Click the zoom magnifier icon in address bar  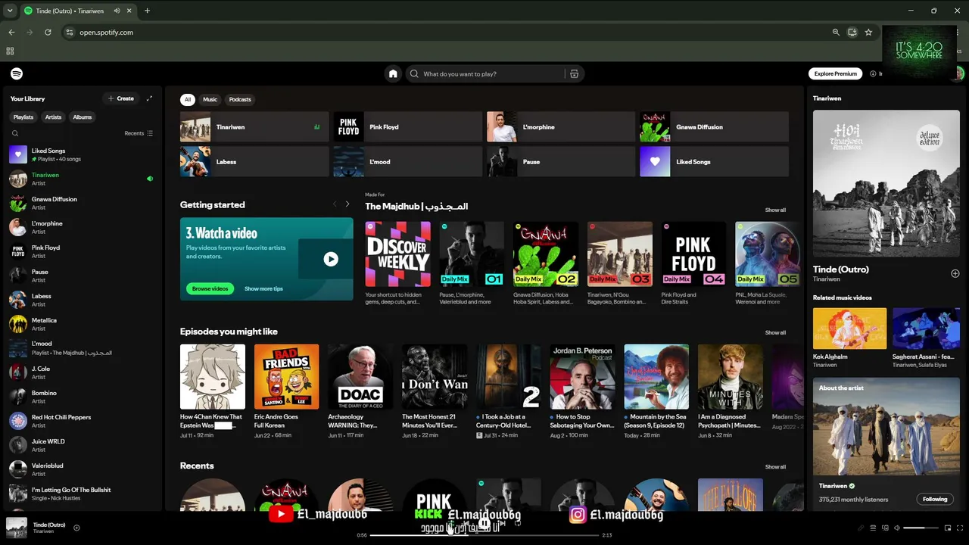pos(836,33)
